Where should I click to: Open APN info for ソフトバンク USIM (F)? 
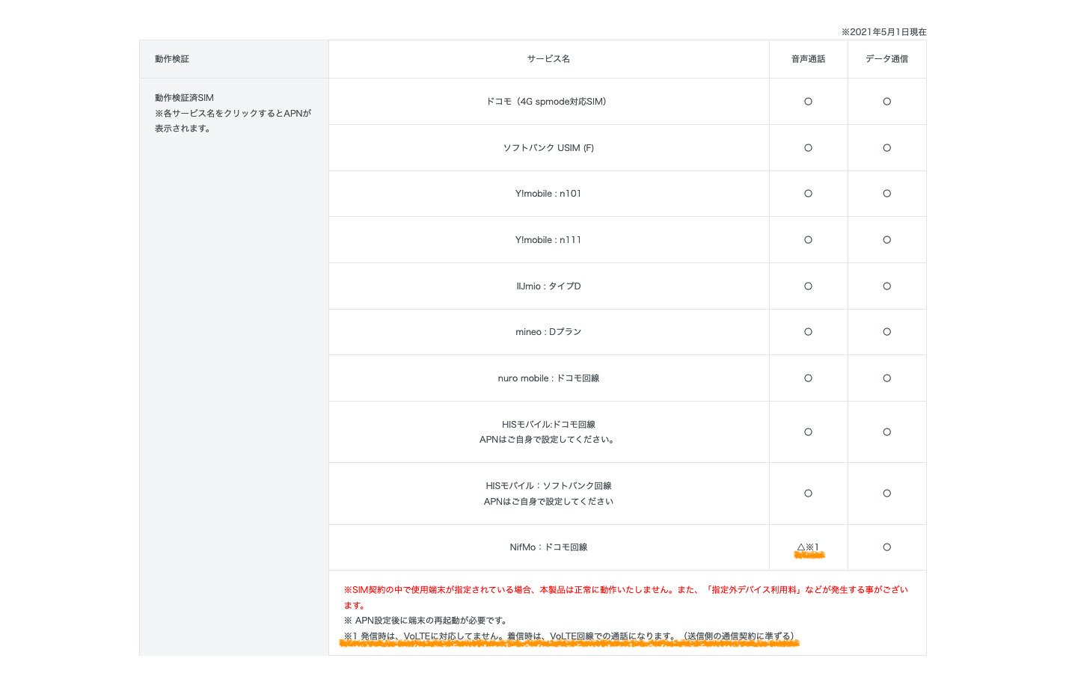(548, 148)
